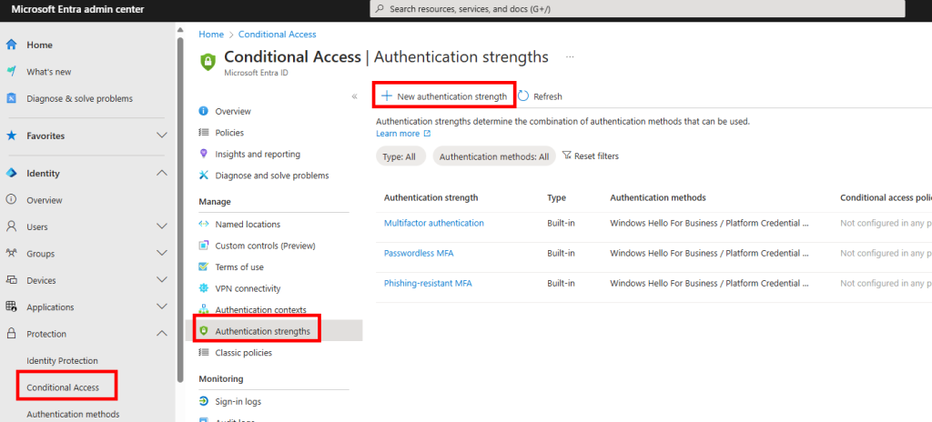Sort by the Type column header
Viewport: 932px width, 422px height.
(556, 197)
